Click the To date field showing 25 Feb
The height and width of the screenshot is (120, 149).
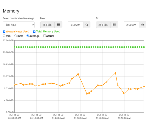pos(103,25)
